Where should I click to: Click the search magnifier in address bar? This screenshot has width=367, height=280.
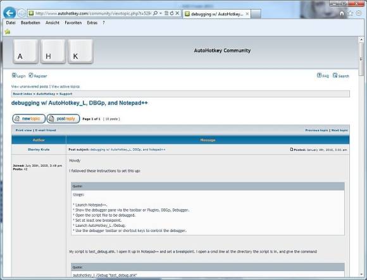155,13
